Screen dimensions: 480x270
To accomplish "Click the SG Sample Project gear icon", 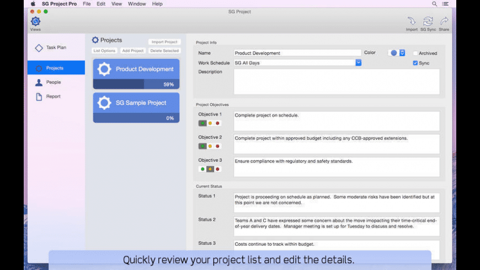I will pyautogui.click(x=104, y=102).
